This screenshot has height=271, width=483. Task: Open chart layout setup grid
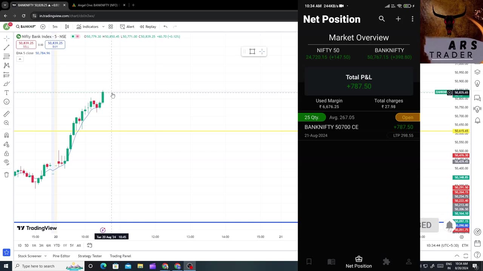click(x=111, y=27)
